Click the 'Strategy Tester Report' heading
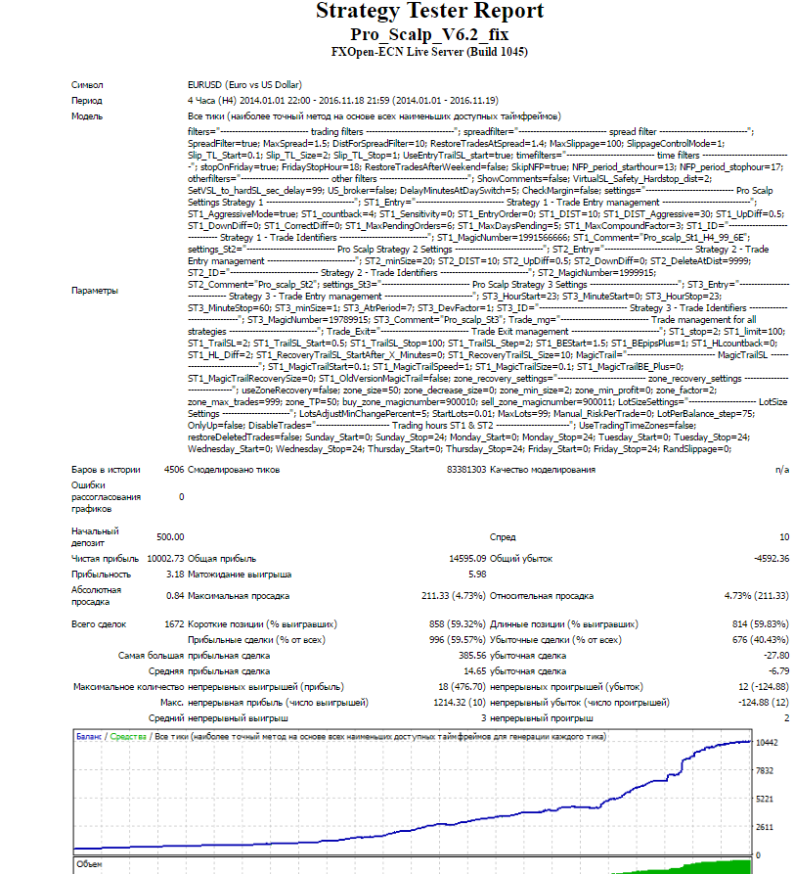The height and width of the screenshot is (874, 794). [429, 11]
